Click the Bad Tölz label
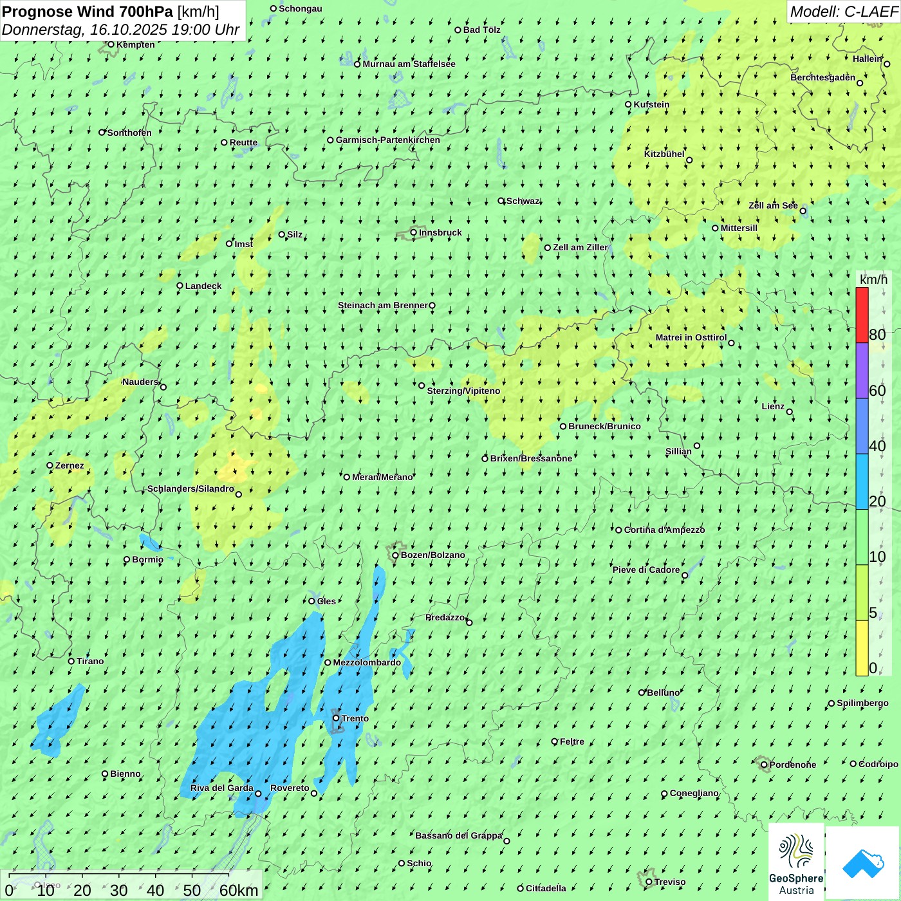Viewport: 901px width, 901px height. [x=482, y=30]
